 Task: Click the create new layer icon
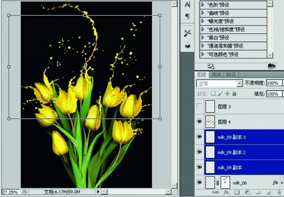pyautogui.click(x=269, y=192)
